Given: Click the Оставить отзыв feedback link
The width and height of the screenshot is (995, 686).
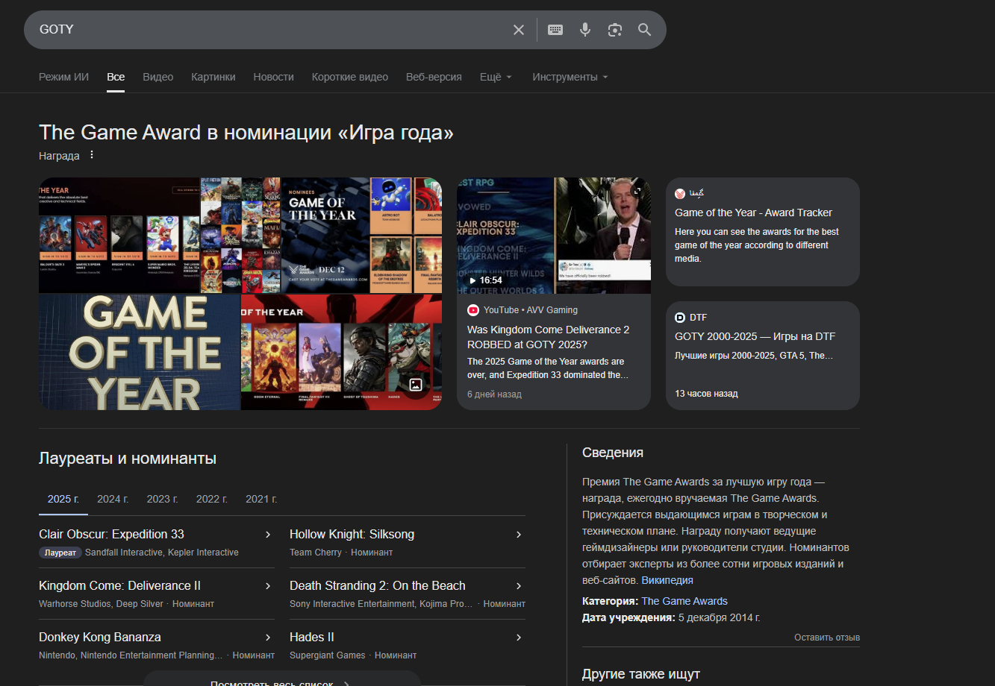Looking at the screenshot, I should tap(827, 638).
